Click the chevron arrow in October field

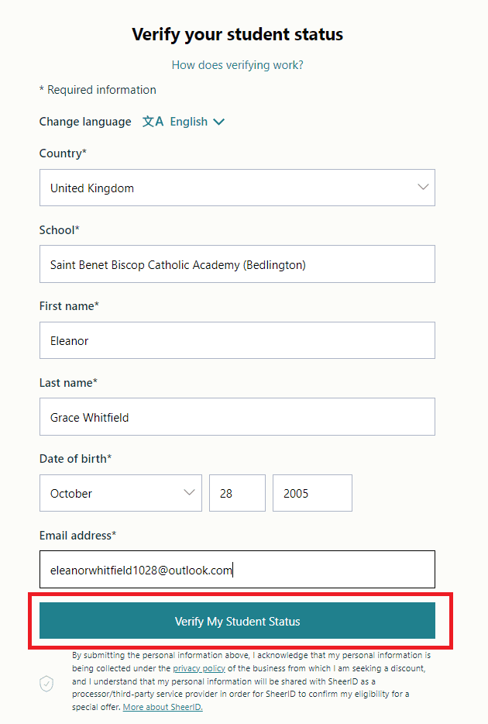coord(189,493)
